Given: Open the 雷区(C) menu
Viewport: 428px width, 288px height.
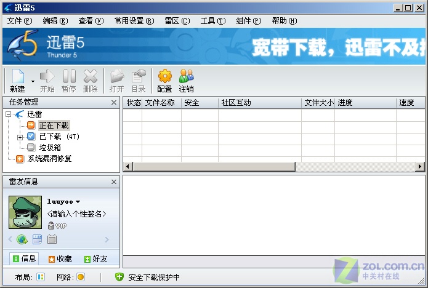Looking at the screenshot, I should 177,21.
